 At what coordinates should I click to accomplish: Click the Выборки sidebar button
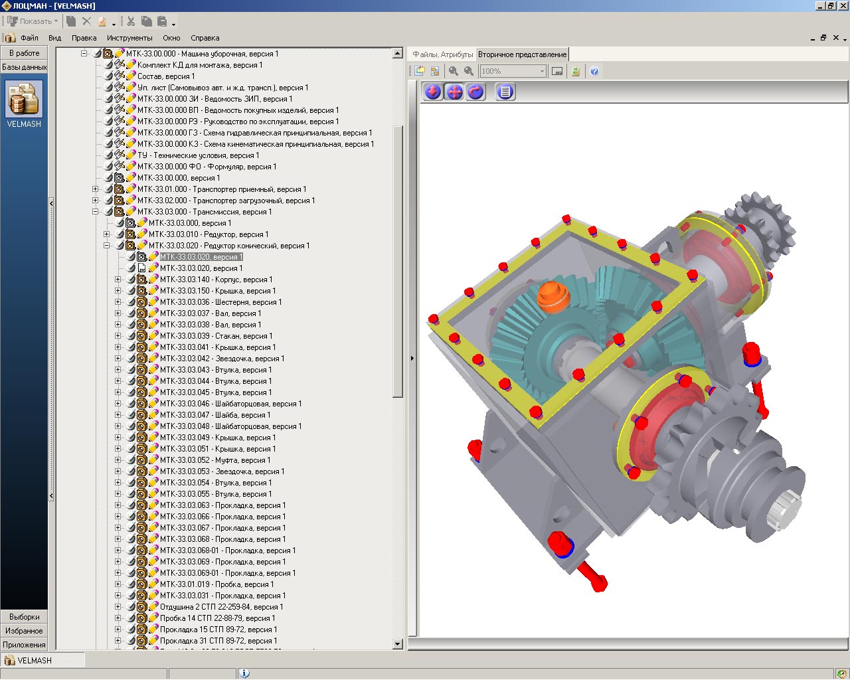(24, 617)
